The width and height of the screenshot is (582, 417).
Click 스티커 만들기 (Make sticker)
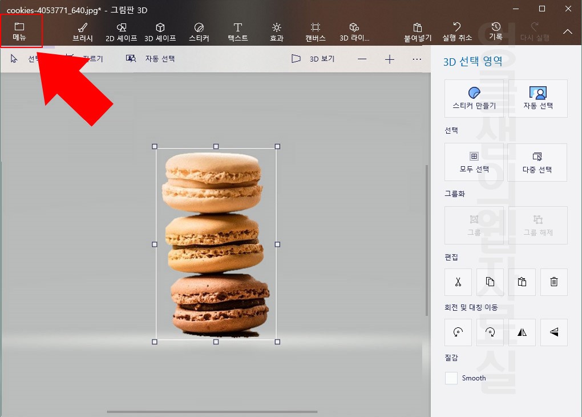(474, 98)
